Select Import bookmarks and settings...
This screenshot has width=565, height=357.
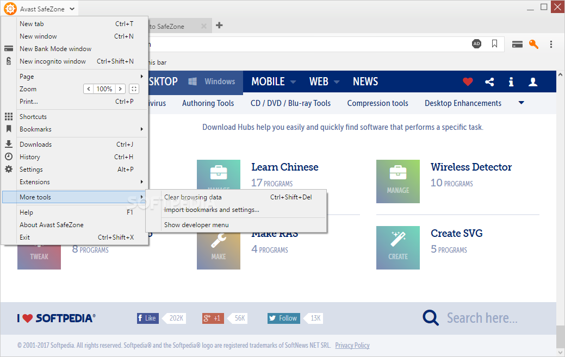click(236, 210)
